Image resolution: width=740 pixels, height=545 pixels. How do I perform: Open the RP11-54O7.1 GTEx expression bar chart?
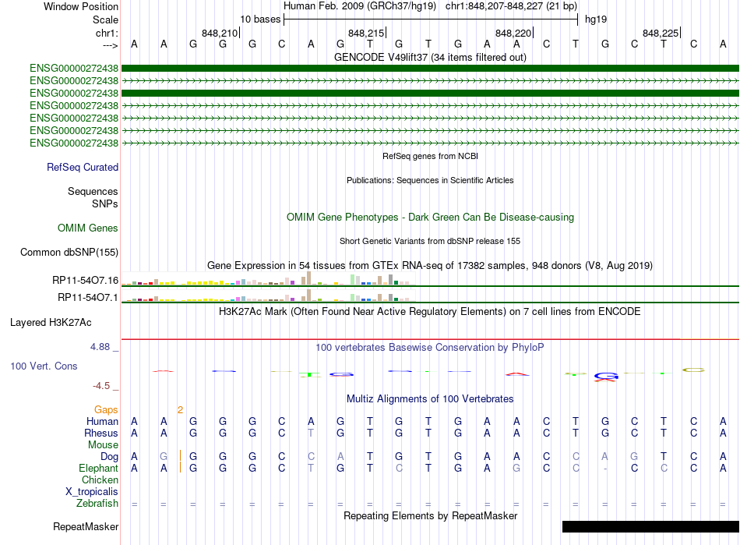click(268, 296)
